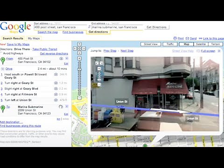The image size is (224, 168).
Task: Click the Print icon
Action: [x=175, y=38]
